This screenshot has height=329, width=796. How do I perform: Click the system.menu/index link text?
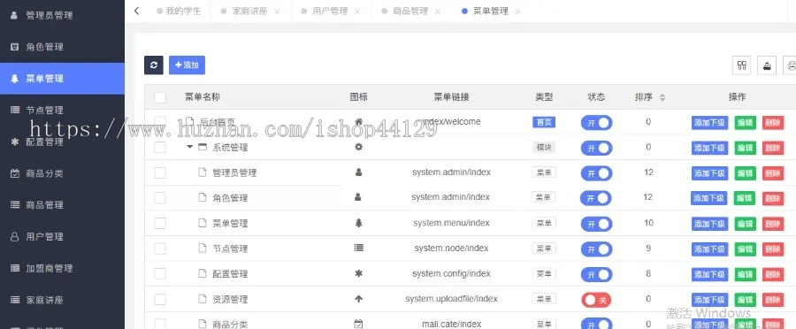coord(451,223)
